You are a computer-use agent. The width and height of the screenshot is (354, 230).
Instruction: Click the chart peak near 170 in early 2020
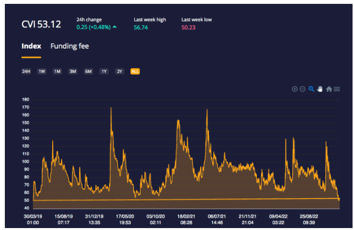[111, 108]
